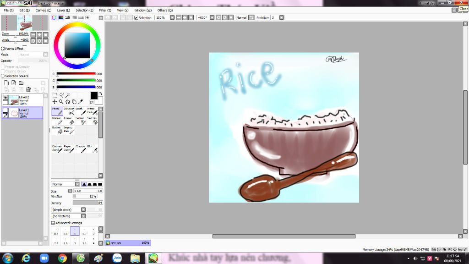
Task: Open the (no texture) dropdown
Action: point(83,216)
